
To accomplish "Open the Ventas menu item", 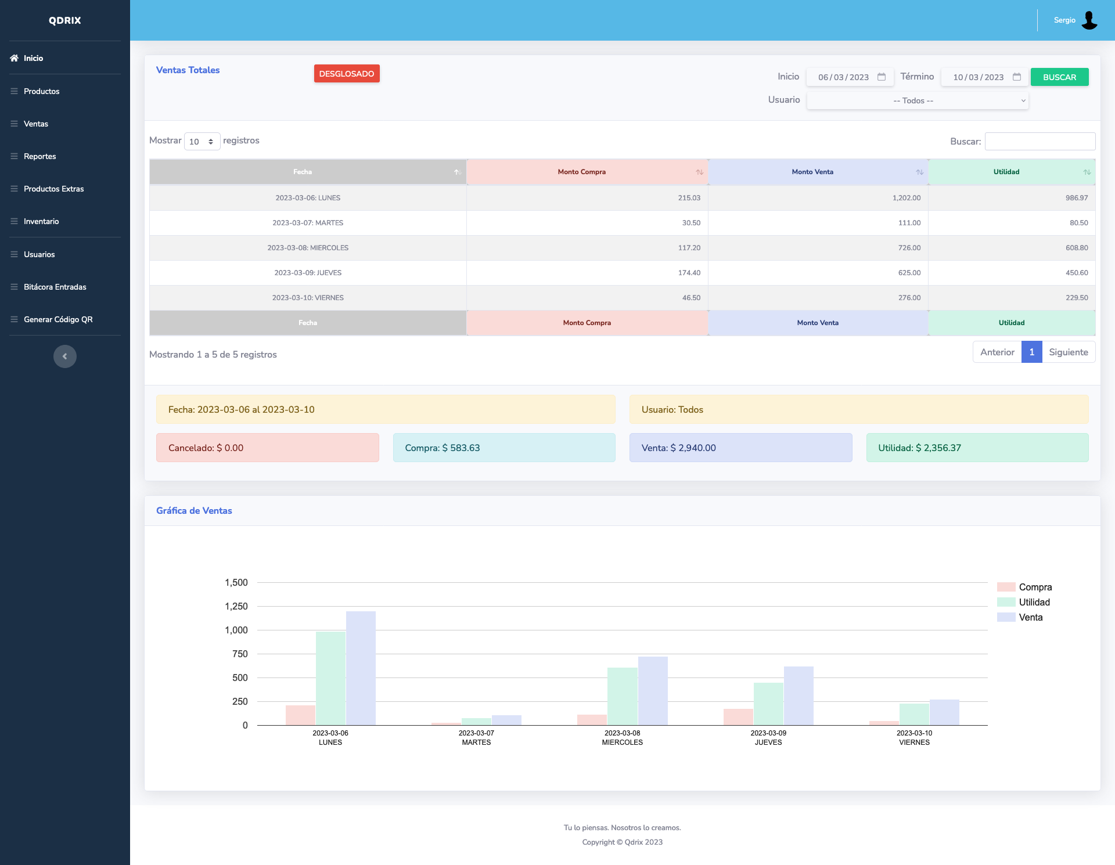I will 65,124.
